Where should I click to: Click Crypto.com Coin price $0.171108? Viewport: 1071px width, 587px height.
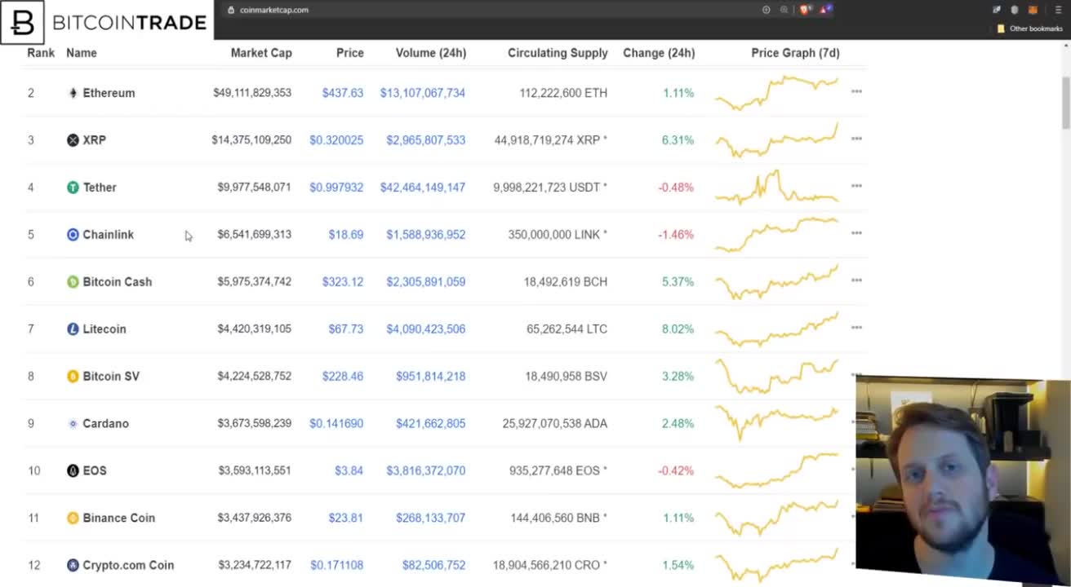[336, 566]
